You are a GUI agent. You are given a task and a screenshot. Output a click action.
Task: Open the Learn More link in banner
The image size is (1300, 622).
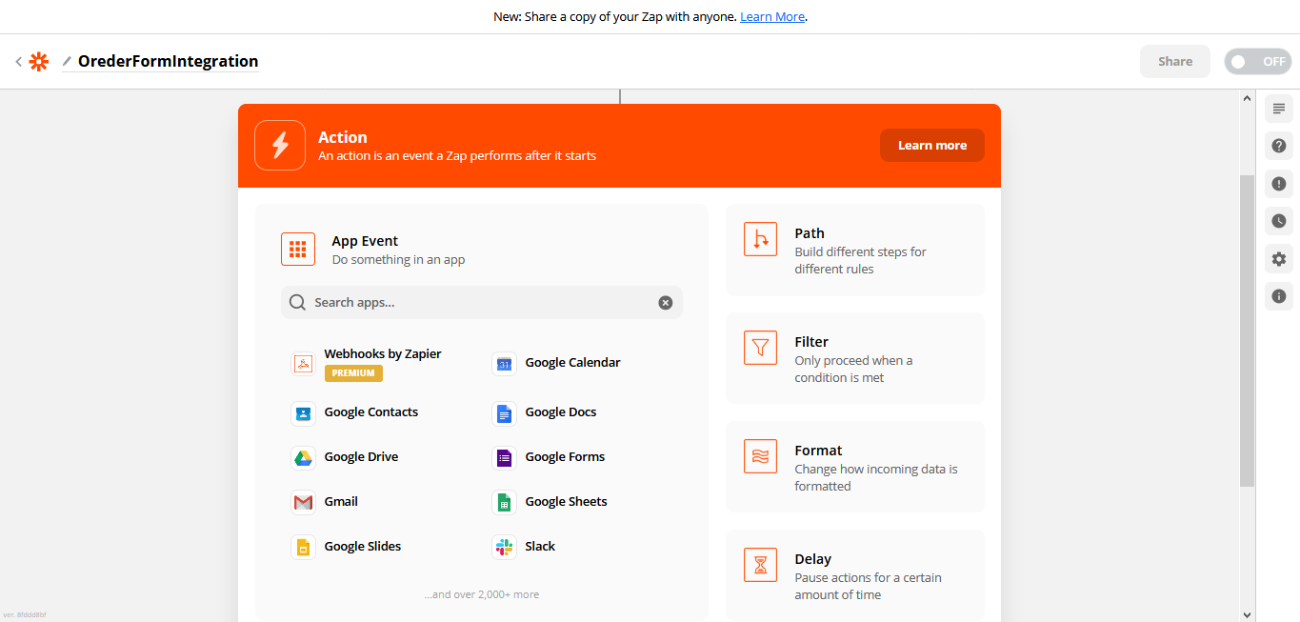772,17
